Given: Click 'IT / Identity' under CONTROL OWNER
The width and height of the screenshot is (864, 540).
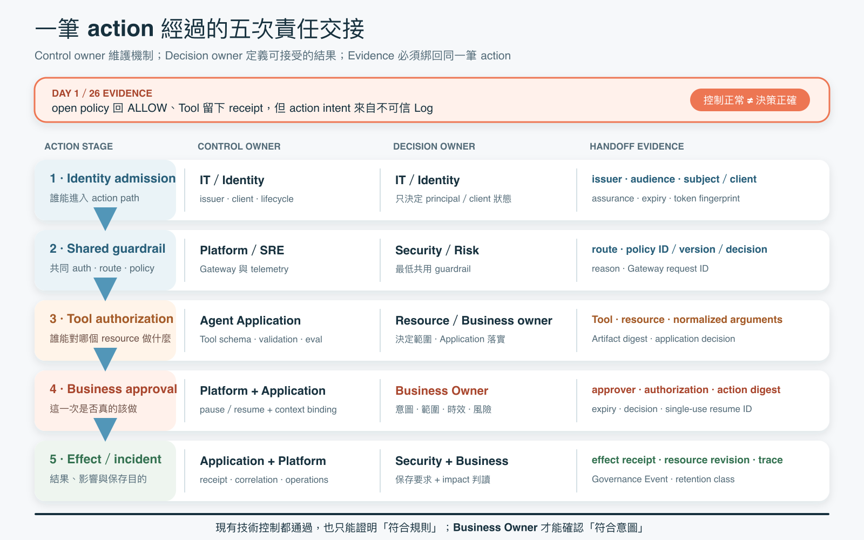Looking at the screenshot, I should [232, 180].
